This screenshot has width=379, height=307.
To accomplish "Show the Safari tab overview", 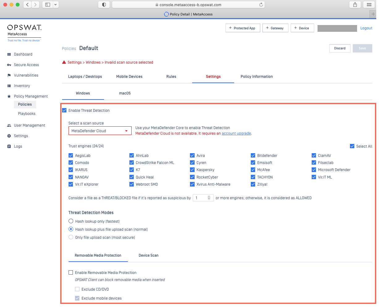I will (369, 5).
